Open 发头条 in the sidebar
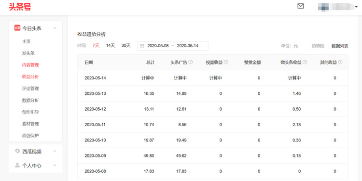 click(x=28, y=53)
